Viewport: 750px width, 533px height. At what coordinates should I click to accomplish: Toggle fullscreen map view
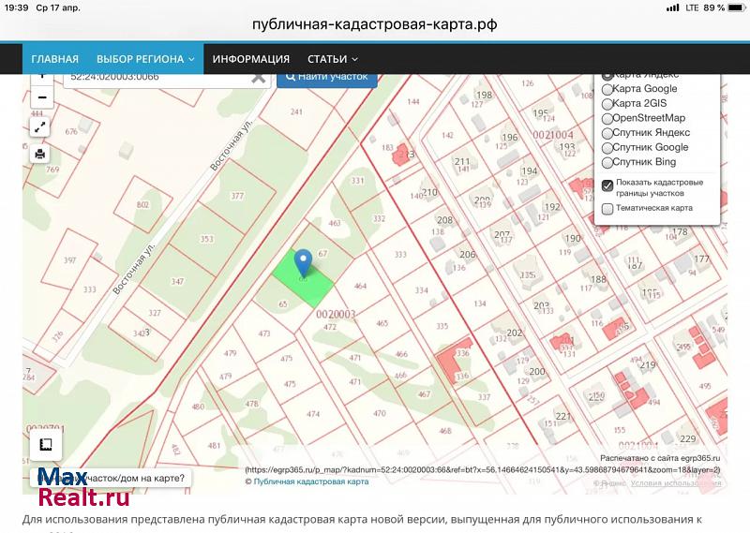click(x=40, y=126)
